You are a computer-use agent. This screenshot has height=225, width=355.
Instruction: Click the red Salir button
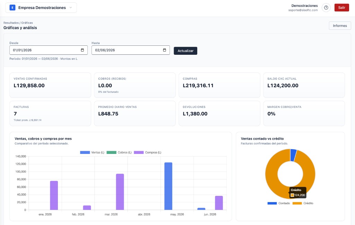point(341,8)
